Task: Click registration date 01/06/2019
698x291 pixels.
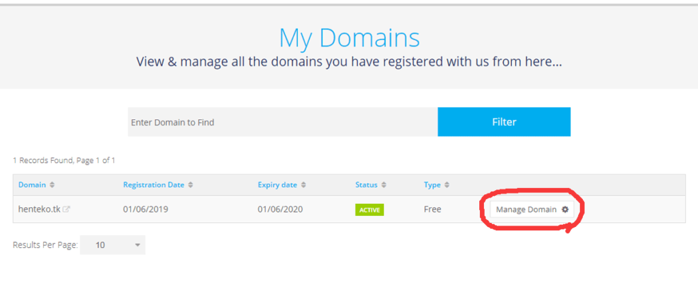Action: [146, 209]
